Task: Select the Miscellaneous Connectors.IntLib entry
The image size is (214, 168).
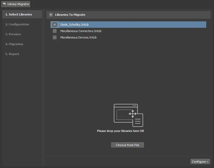Action: 81,31
